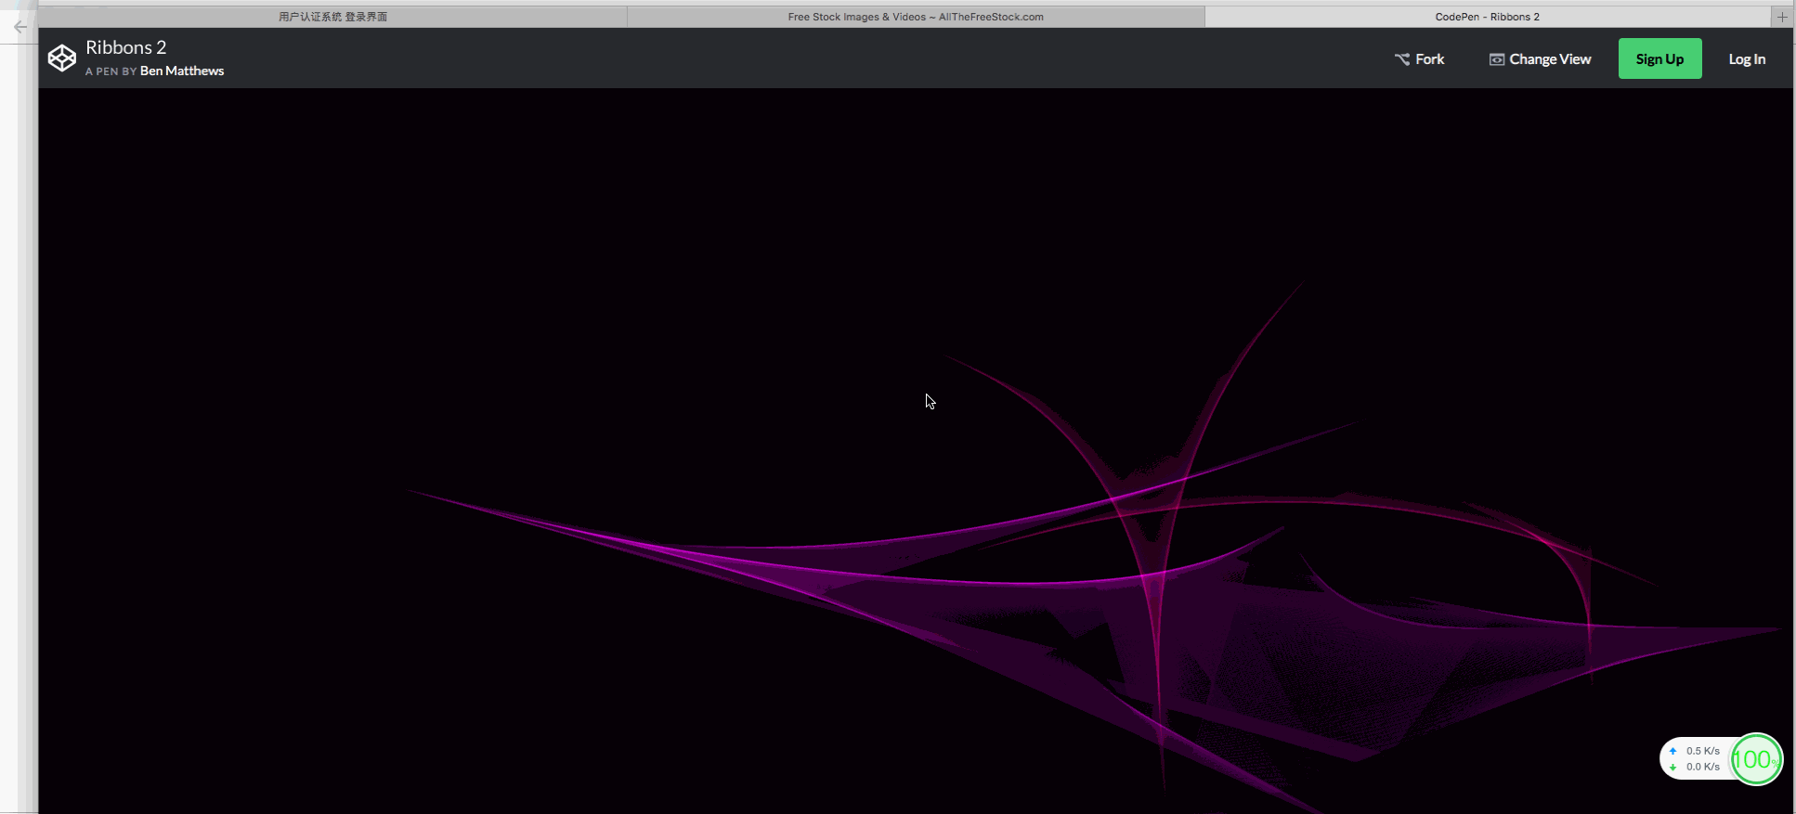Click the upload speed 0.5 K/s readout
Image resolution: width=1796 pixels, height=814 pixels.
click(x=1702, y=751)
